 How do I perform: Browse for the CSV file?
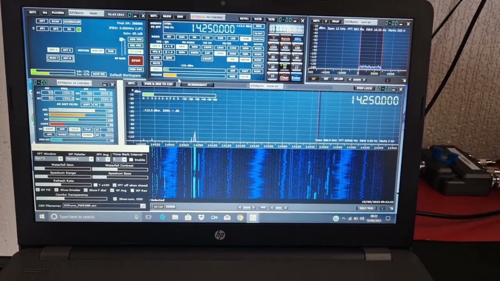tap(143, 206)
